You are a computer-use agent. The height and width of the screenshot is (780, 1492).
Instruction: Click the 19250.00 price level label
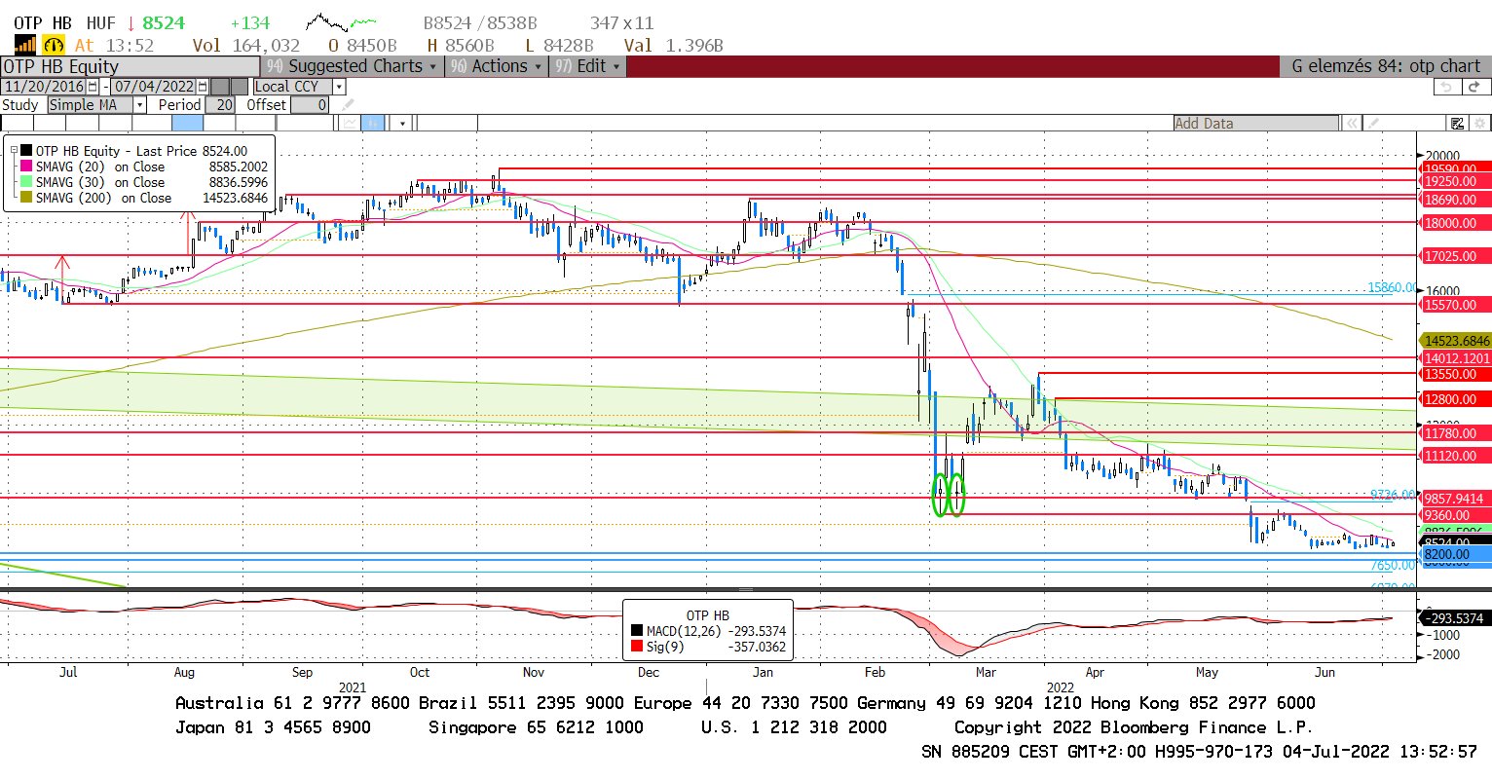click(x=1456, y=181)
